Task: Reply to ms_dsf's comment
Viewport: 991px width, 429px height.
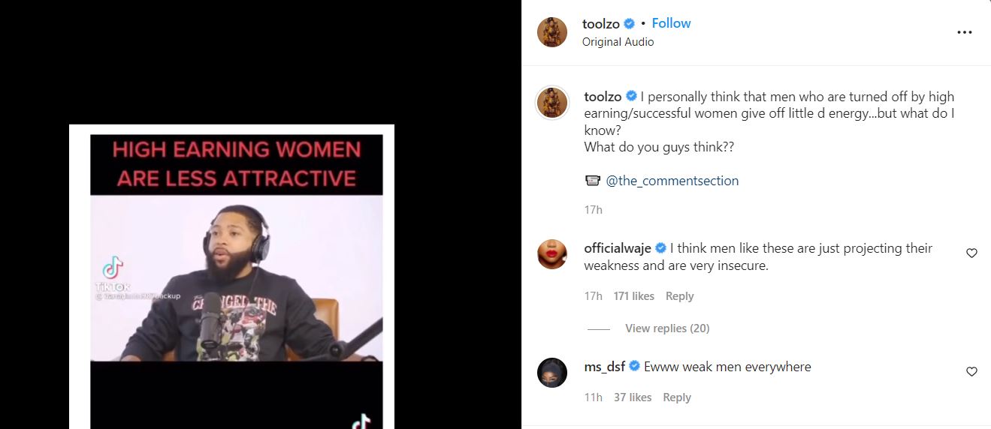Action: [676, 397]
